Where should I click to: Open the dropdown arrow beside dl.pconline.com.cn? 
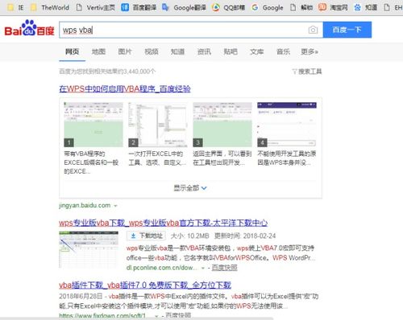(203, 268)
